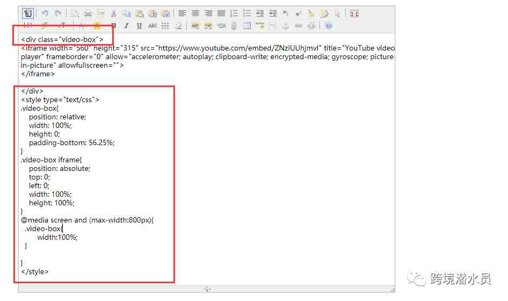508x301 pixels.
Task: Click the Insert Image icon
Action: click(195, 26)
